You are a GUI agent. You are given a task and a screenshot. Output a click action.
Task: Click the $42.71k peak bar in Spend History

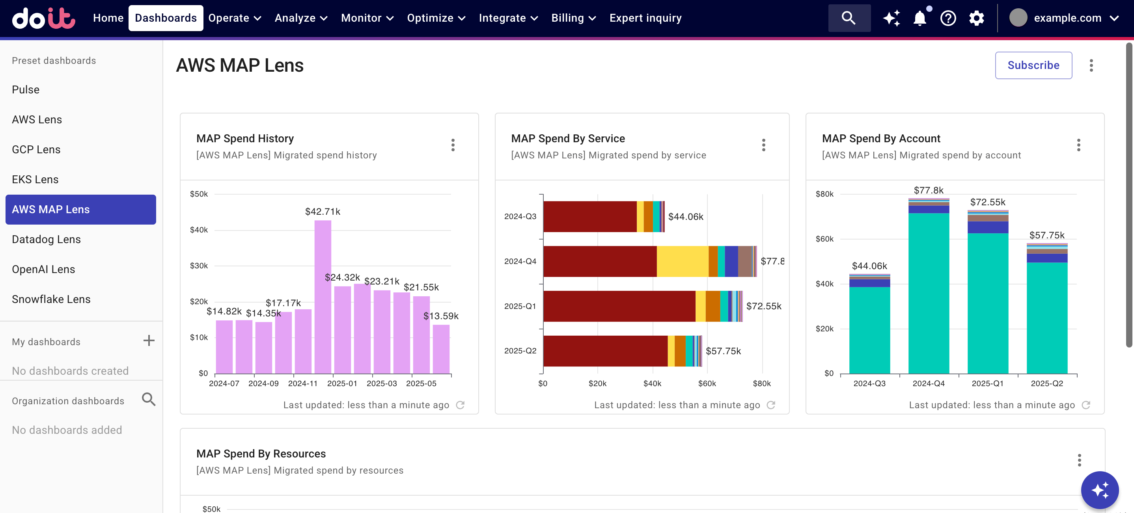[x=323, y=297]
